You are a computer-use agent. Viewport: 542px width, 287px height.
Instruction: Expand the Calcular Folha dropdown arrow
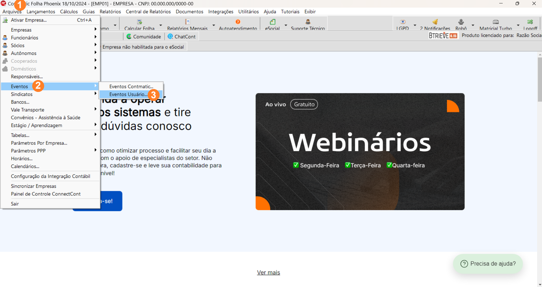(161, 25)
